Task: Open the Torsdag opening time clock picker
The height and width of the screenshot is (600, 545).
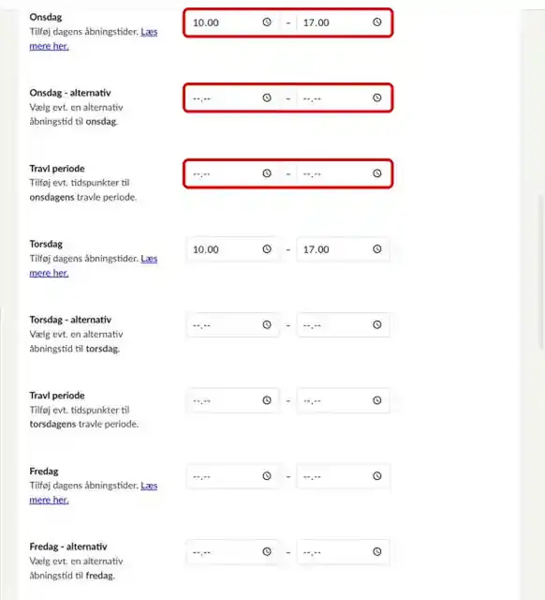Action: (x=267, y=249)
